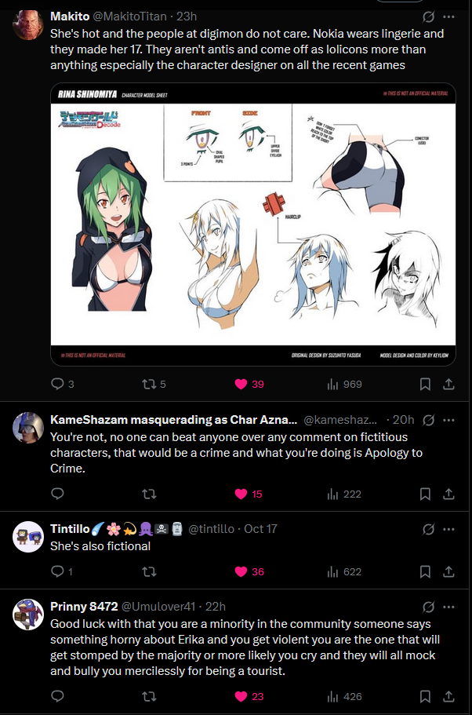The image size is (472, 715).
Task: Open more options on Tintillo's post
Action: click(448, 529)
